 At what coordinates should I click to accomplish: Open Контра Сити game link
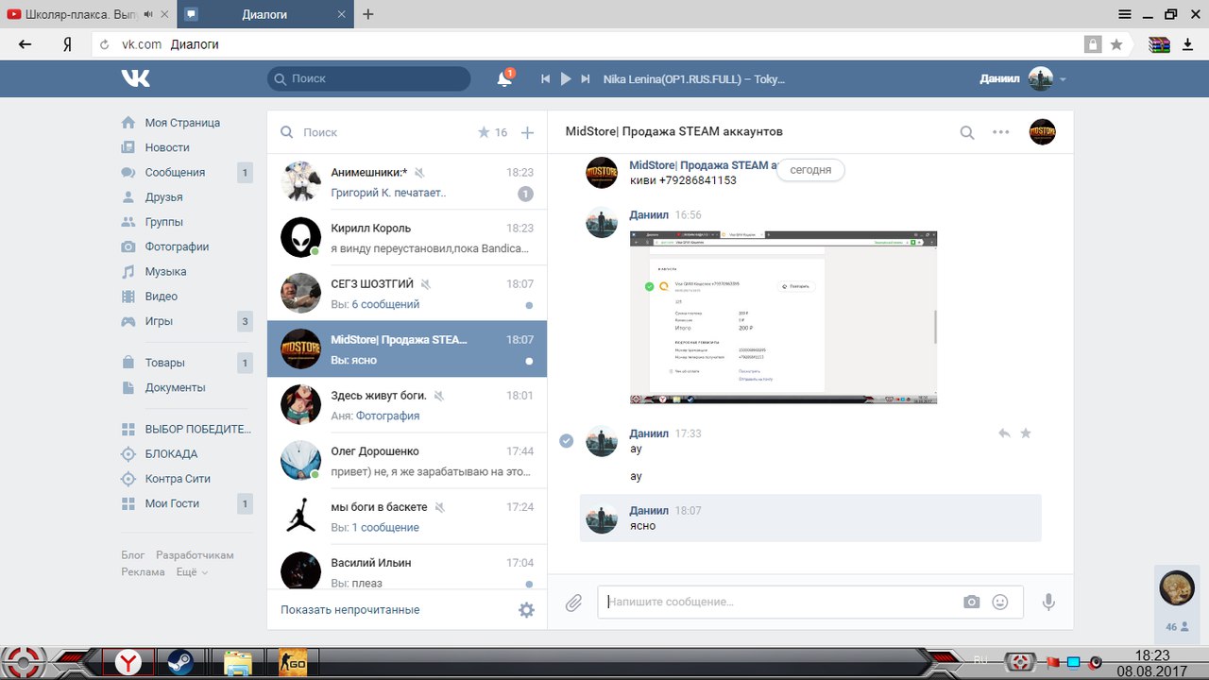pos(178,479)
